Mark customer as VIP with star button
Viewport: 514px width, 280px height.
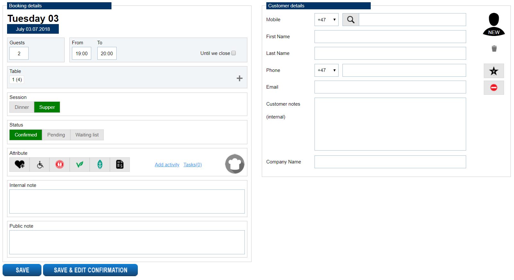(494, 71)
